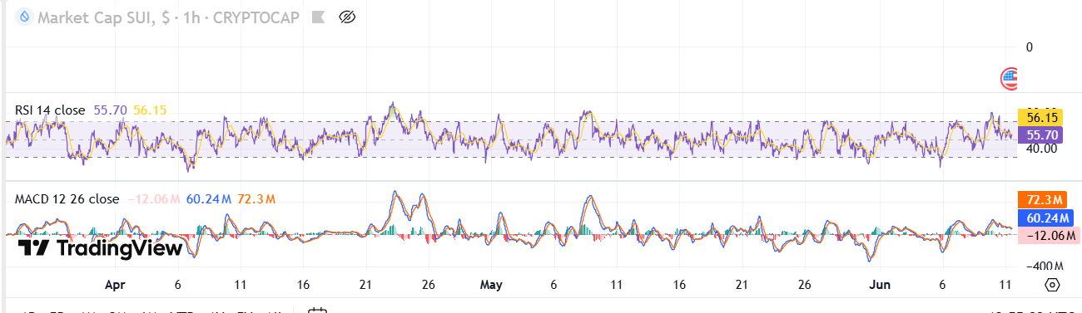This screenshot has height=313, width=1082.
Task: Select purple RSI value 55.70 in legend
Action: click(111, 110)
